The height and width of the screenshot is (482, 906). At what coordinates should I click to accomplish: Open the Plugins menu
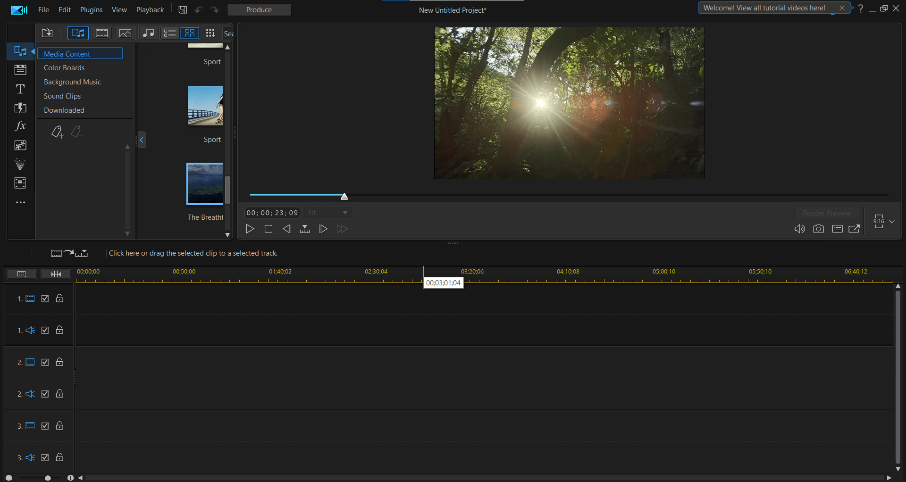(x=91, y=9)
